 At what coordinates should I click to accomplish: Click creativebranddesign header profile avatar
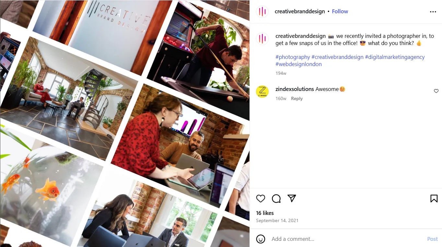pyautogui.click(x=262, y=12)
